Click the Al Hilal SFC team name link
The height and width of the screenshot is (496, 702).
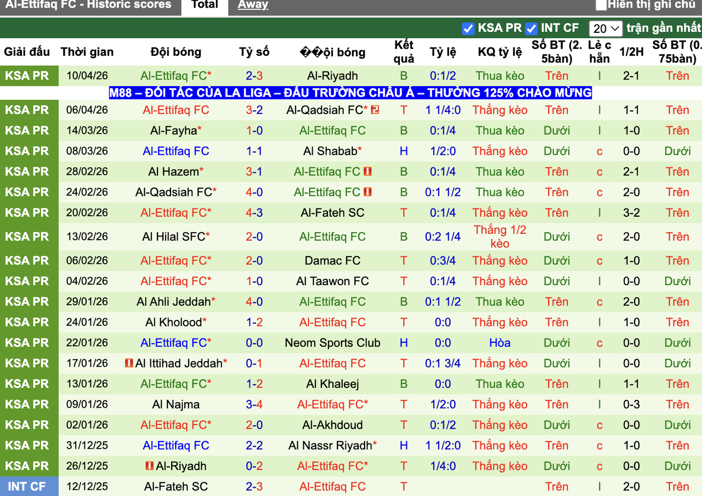[175, 236]
